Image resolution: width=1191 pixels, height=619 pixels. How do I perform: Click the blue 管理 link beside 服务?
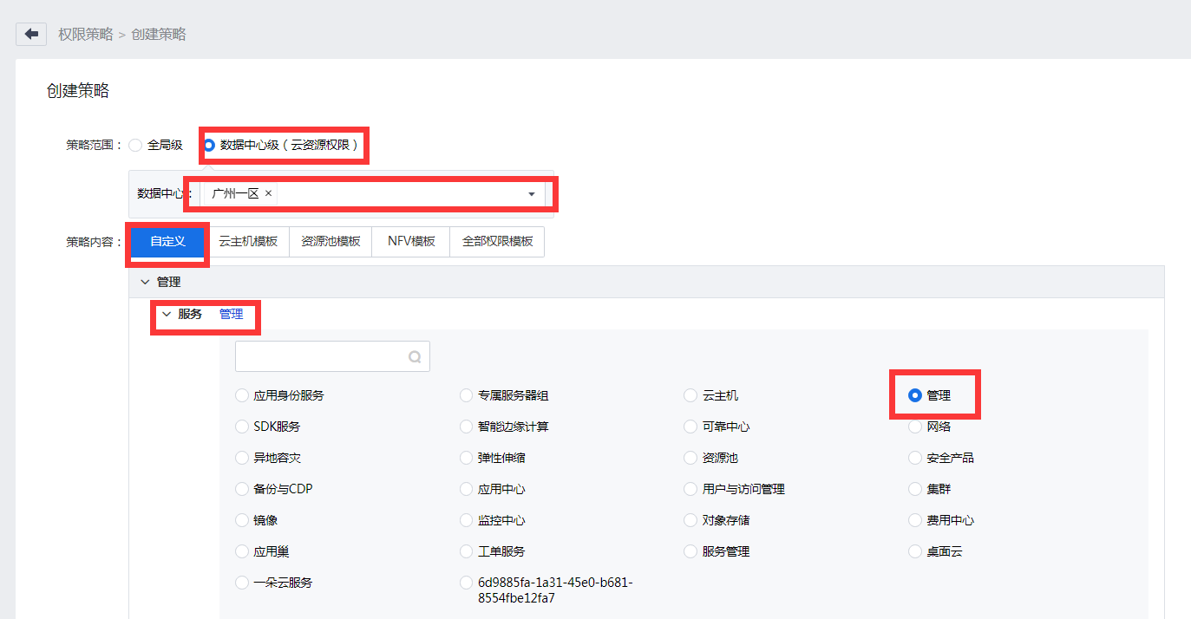click(x=231, y=314)
